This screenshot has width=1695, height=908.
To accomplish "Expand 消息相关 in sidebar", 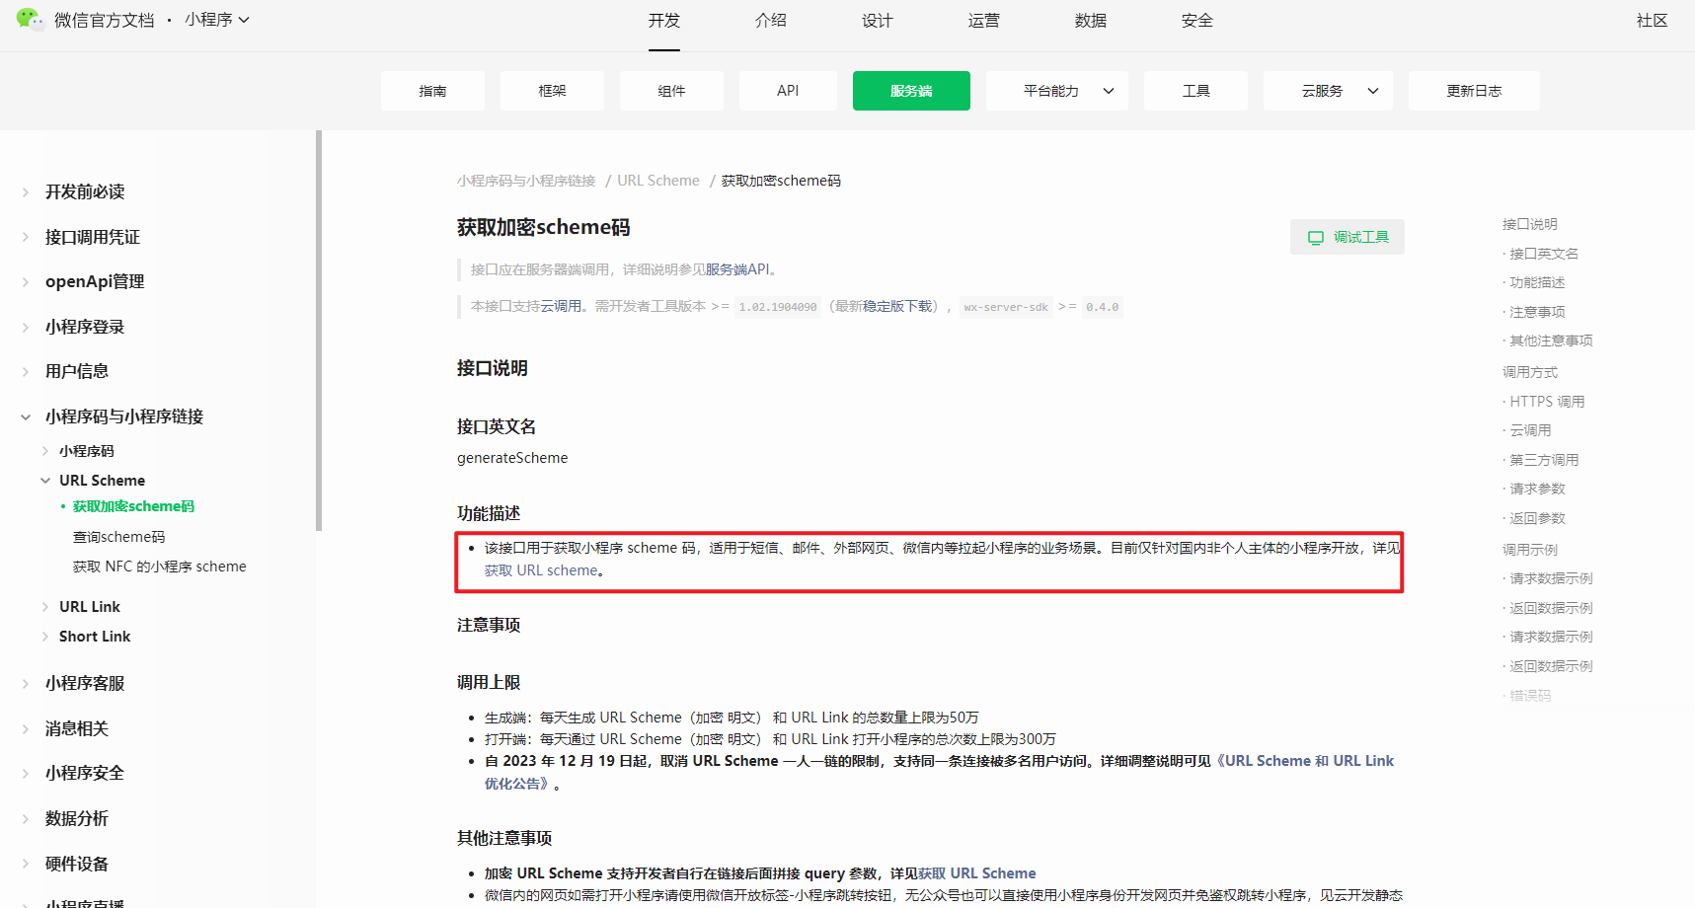I will click(77, 728).
